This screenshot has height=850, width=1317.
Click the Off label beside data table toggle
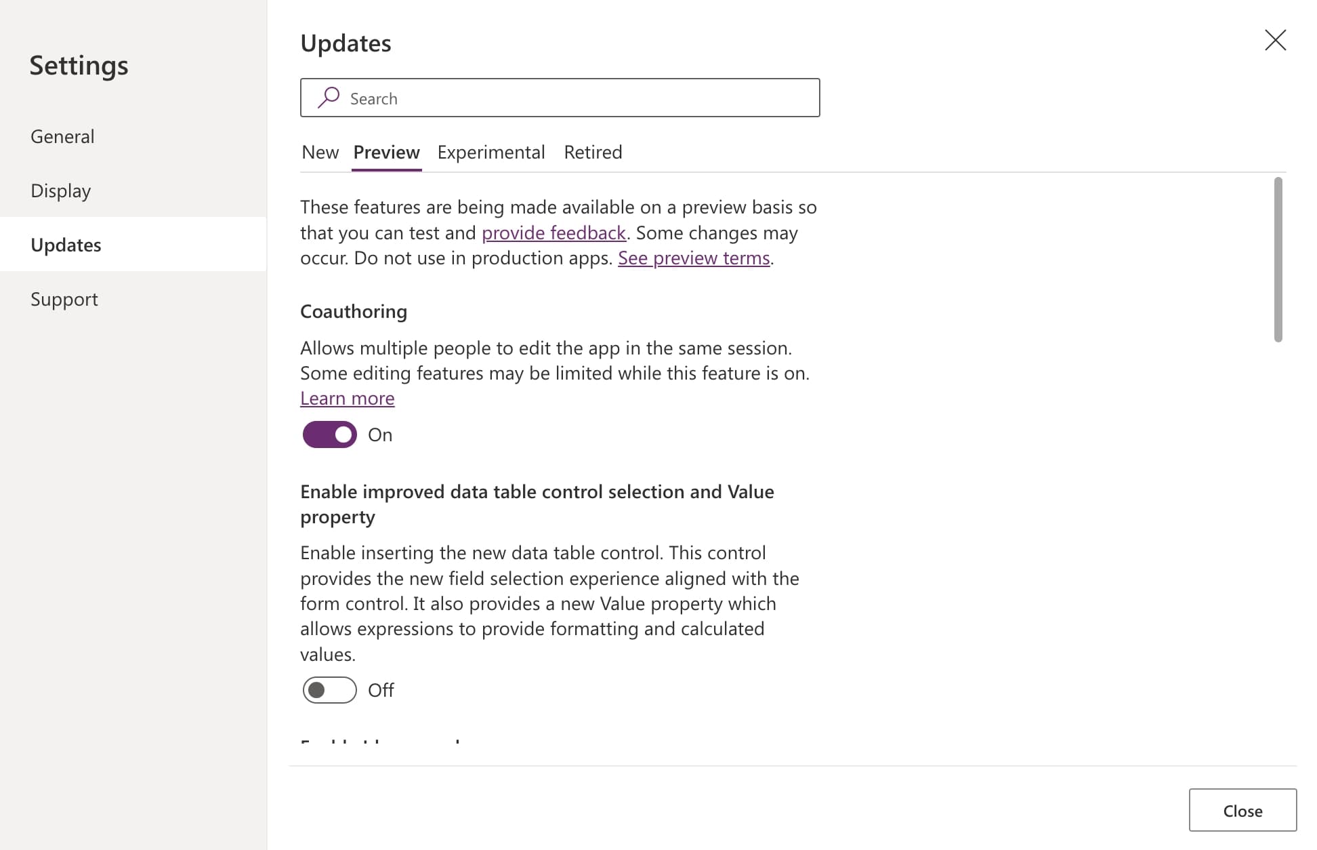tap(381, 691)
